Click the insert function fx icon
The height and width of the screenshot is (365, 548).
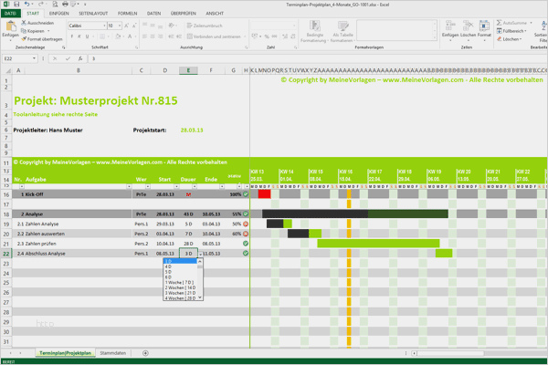[x=80, y=58]
